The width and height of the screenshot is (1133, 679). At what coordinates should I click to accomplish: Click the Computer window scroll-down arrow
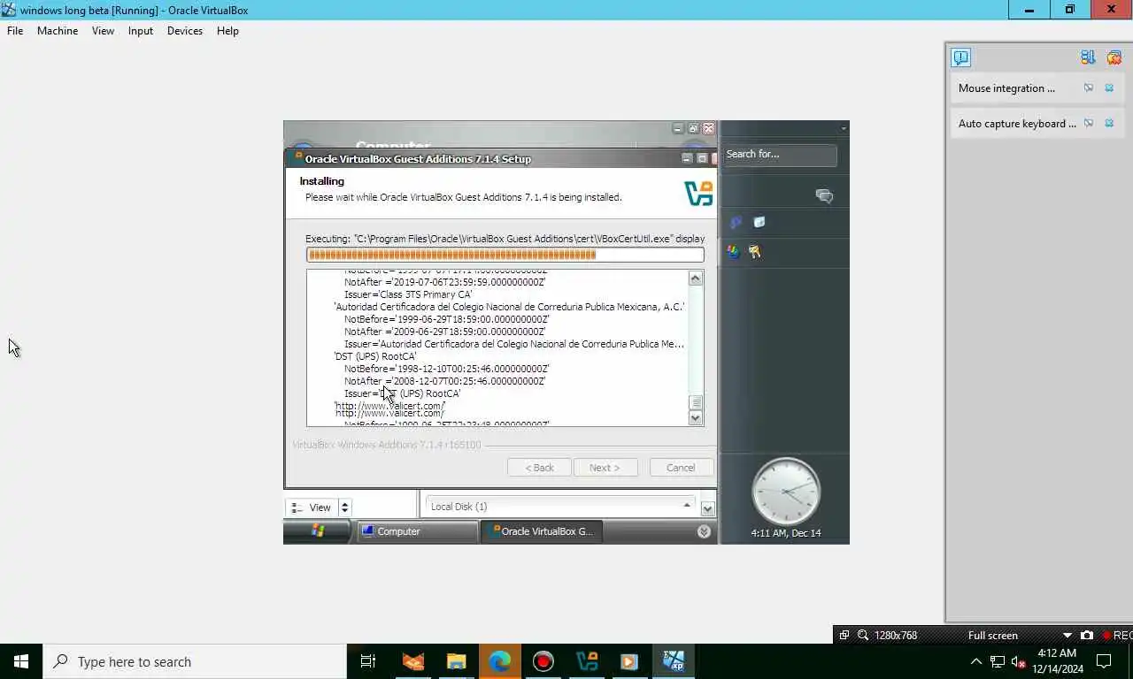click(x=707, y=508)
